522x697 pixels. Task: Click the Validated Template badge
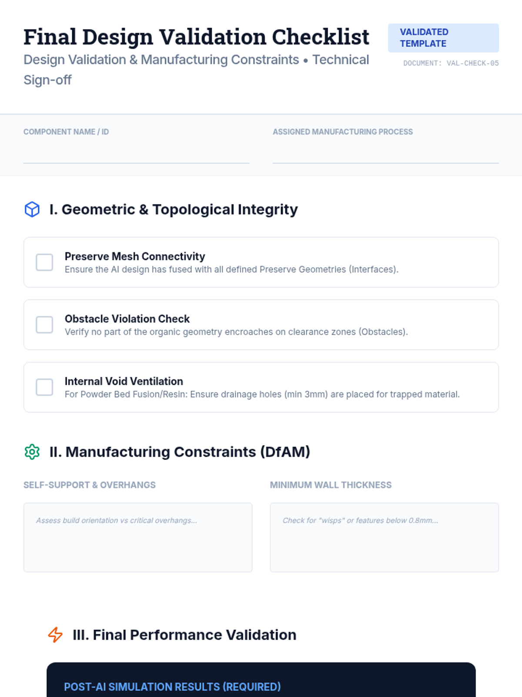coord(443,38)
